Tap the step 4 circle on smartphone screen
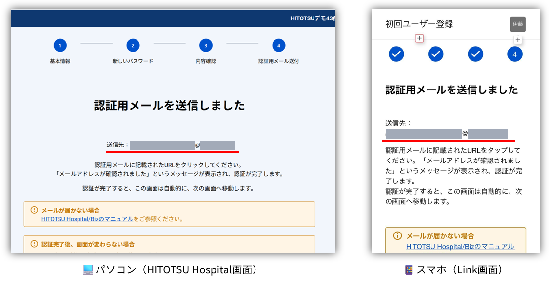The image size is (549, 287). pyautogui.click(x=514, y=54)
